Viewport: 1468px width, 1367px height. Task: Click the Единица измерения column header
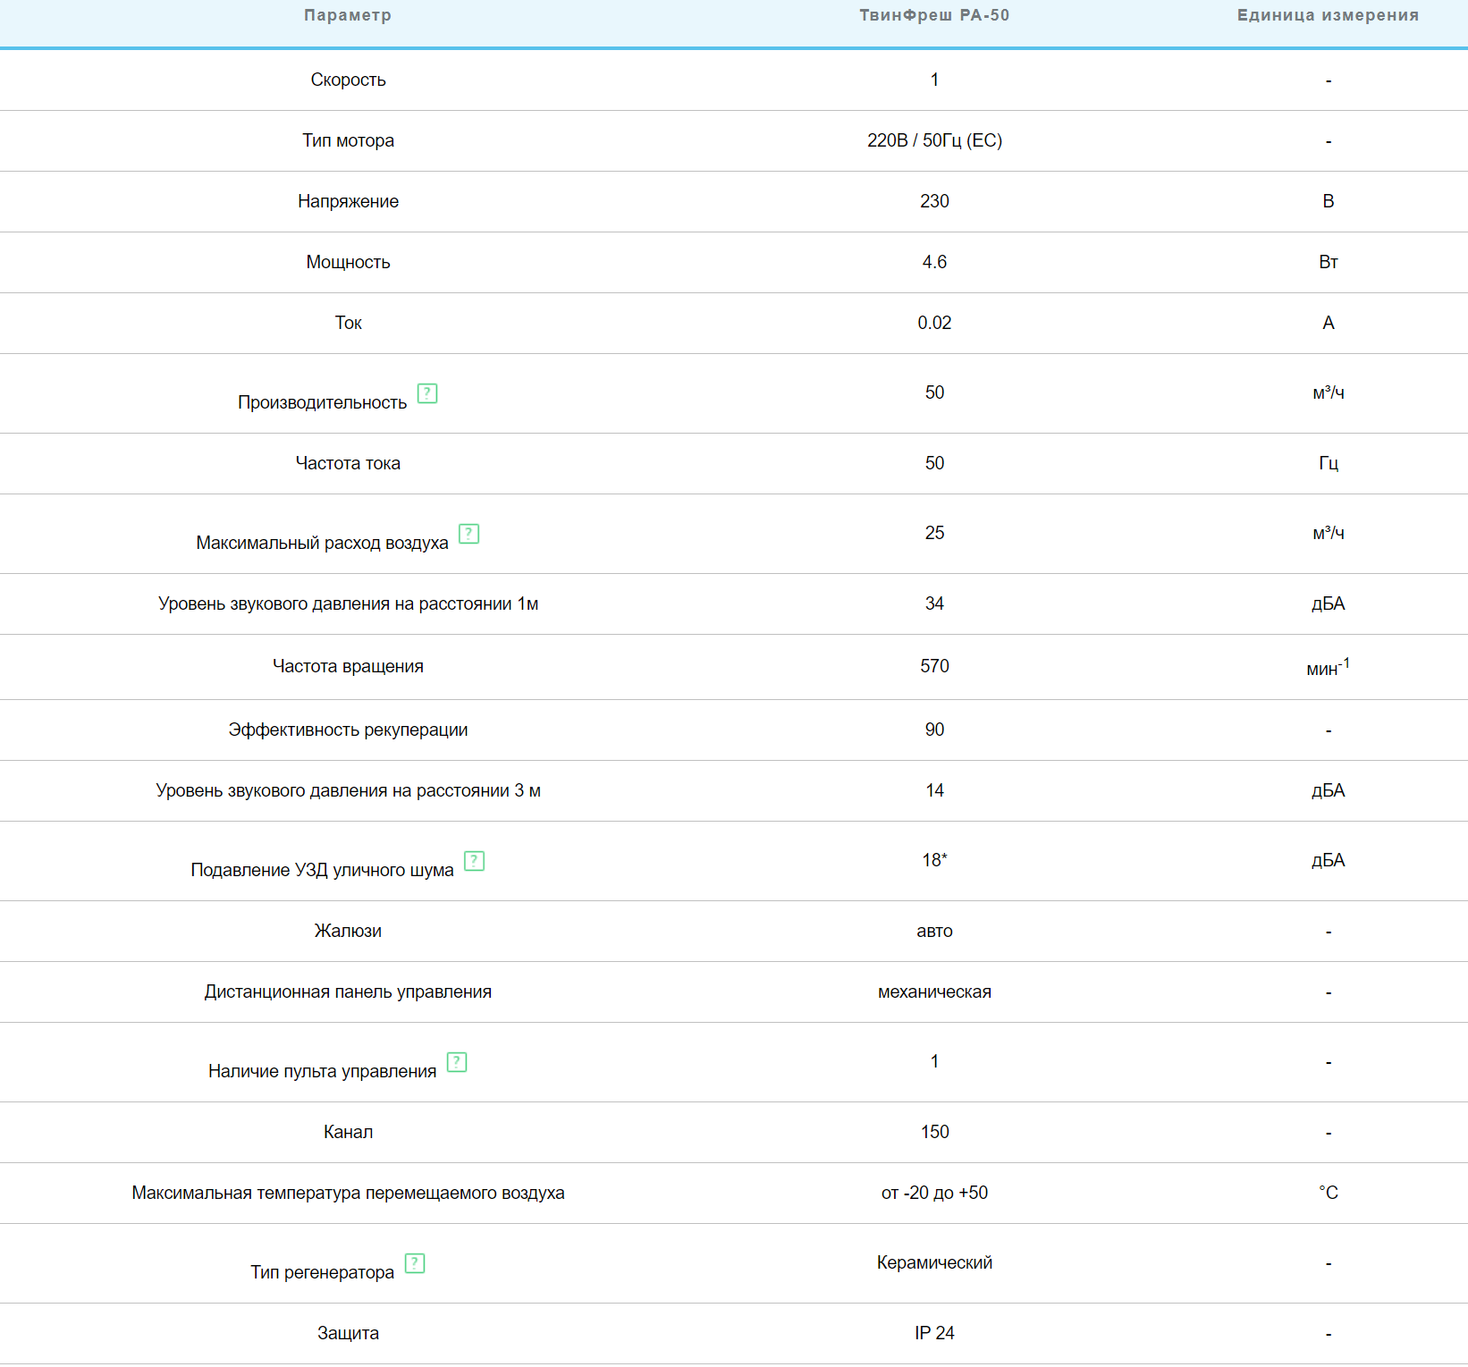pyautogui.click(x=1328, y=15)
